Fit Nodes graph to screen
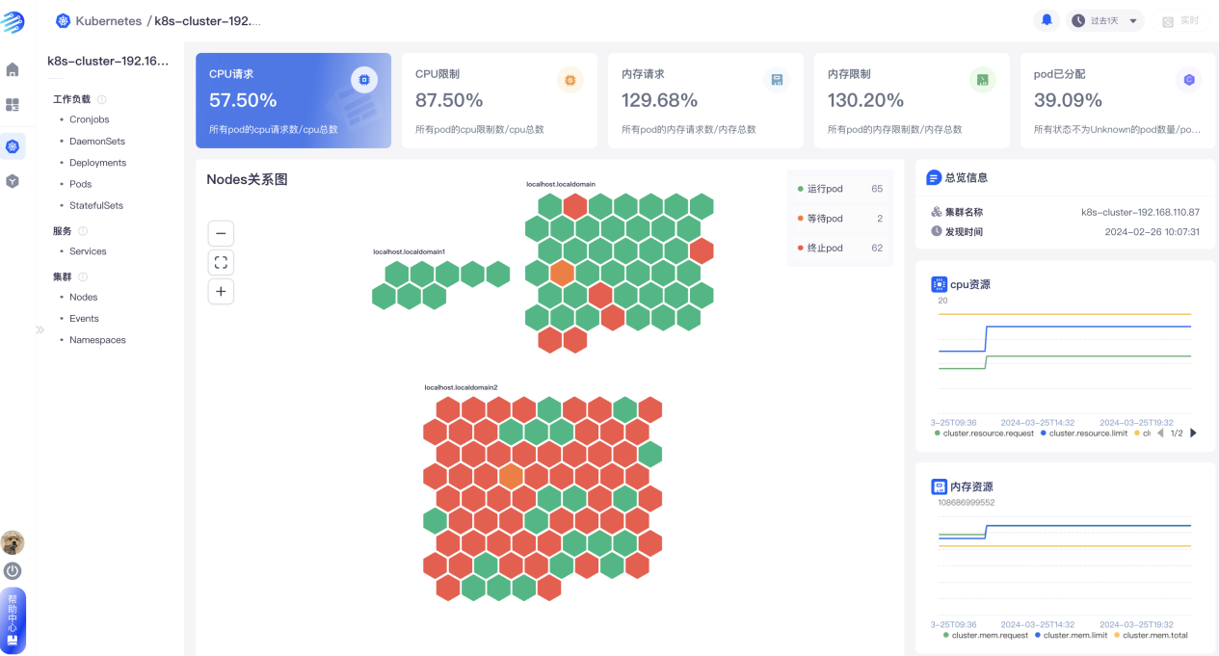The height and width of the screenshot is (656, 1219). [x=221, y=262]
